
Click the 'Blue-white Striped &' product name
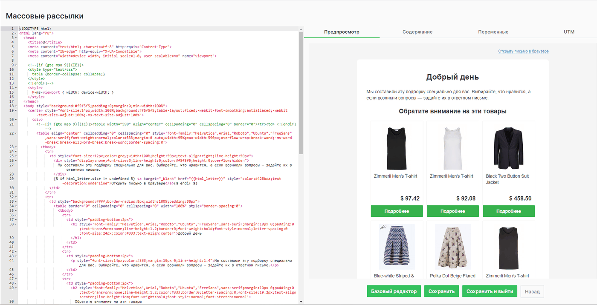pos(394,276)
